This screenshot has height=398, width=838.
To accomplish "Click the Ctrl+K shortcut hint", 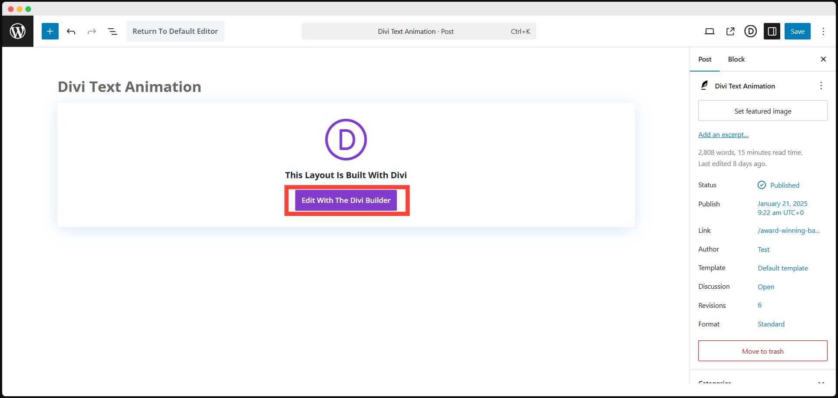I will click(x=521, y=31).
